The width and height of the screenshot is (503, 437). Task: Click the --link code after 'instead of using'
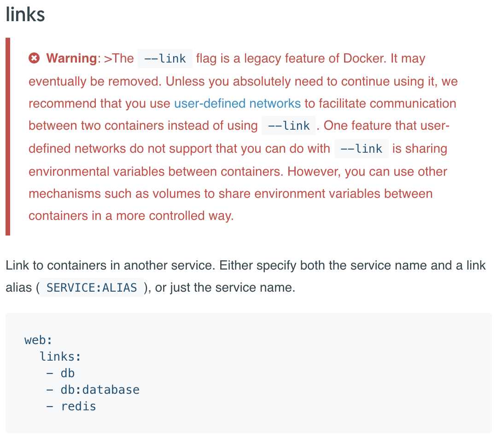pyautogui.click(x=289, y=126)
